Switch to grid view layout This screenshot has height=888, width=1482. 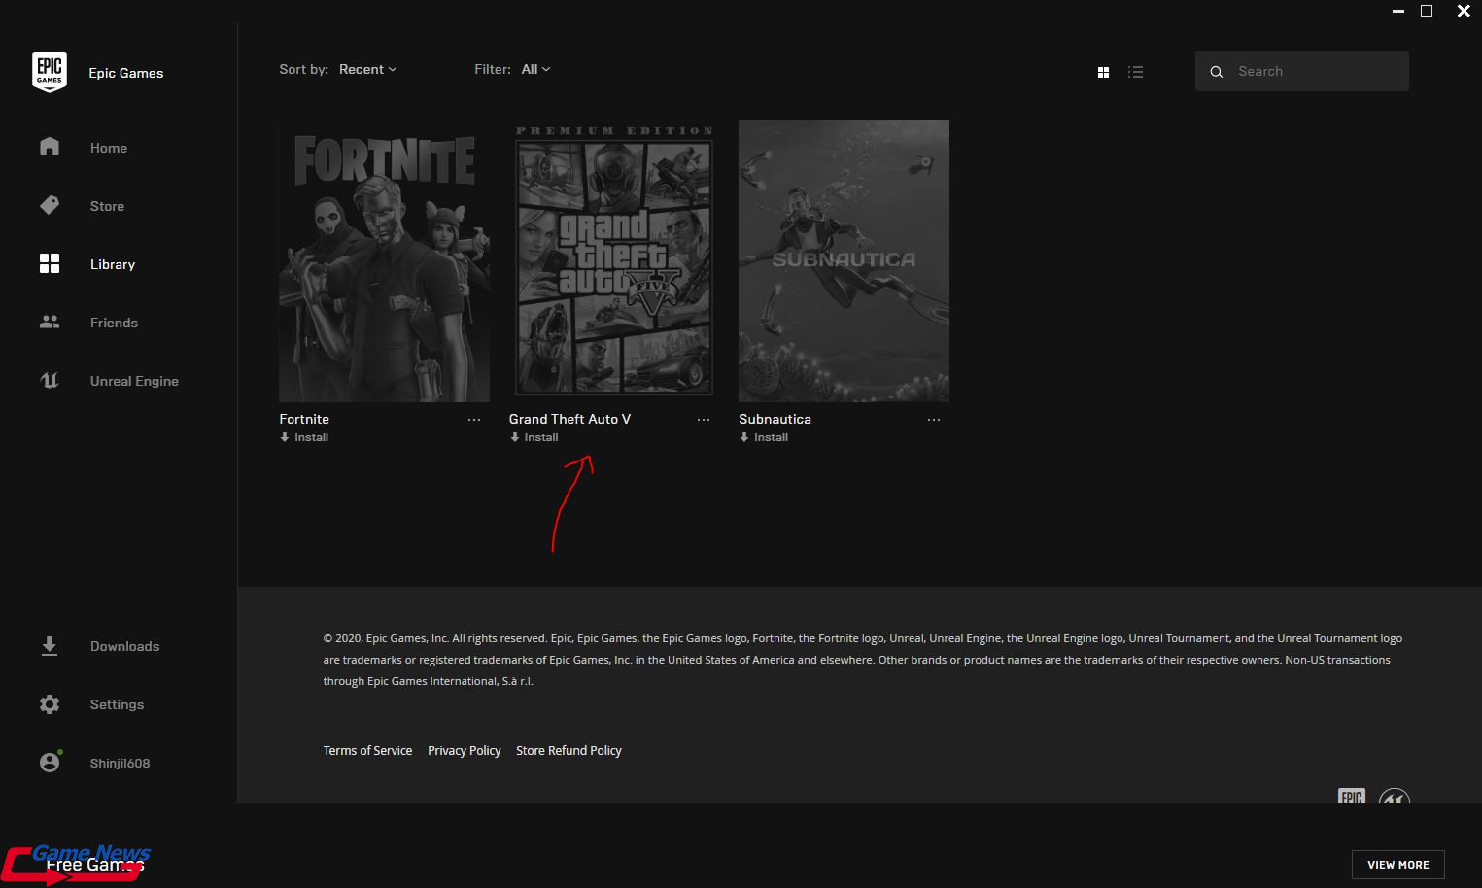coord(1103,72)
